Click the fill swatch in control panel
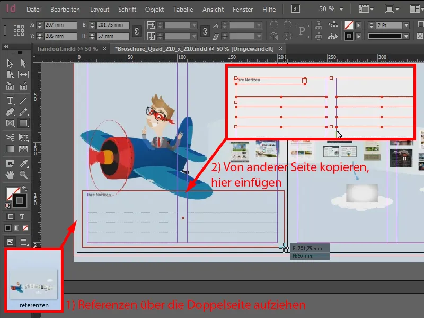This screenshot has height=318, width=424. point(349,25)
